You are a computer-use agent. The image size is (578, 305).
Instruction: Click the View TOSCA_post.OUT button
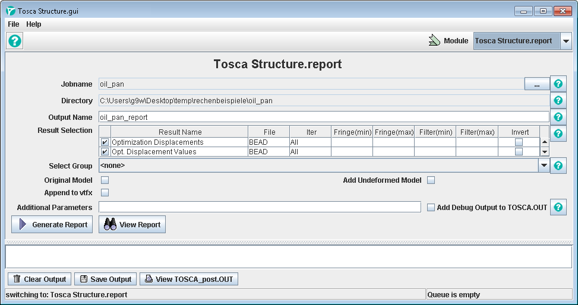[189, 279]
